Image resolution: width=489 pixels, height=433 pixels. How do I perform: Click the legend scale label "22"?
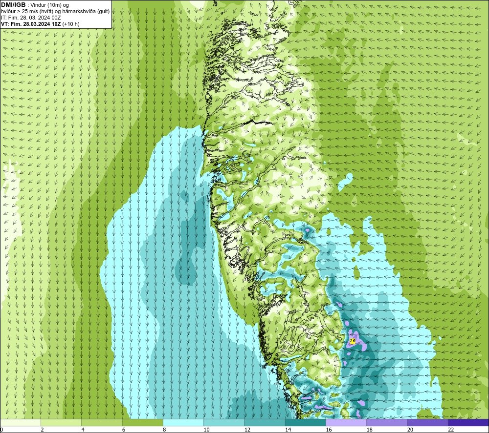pos(451,430)
